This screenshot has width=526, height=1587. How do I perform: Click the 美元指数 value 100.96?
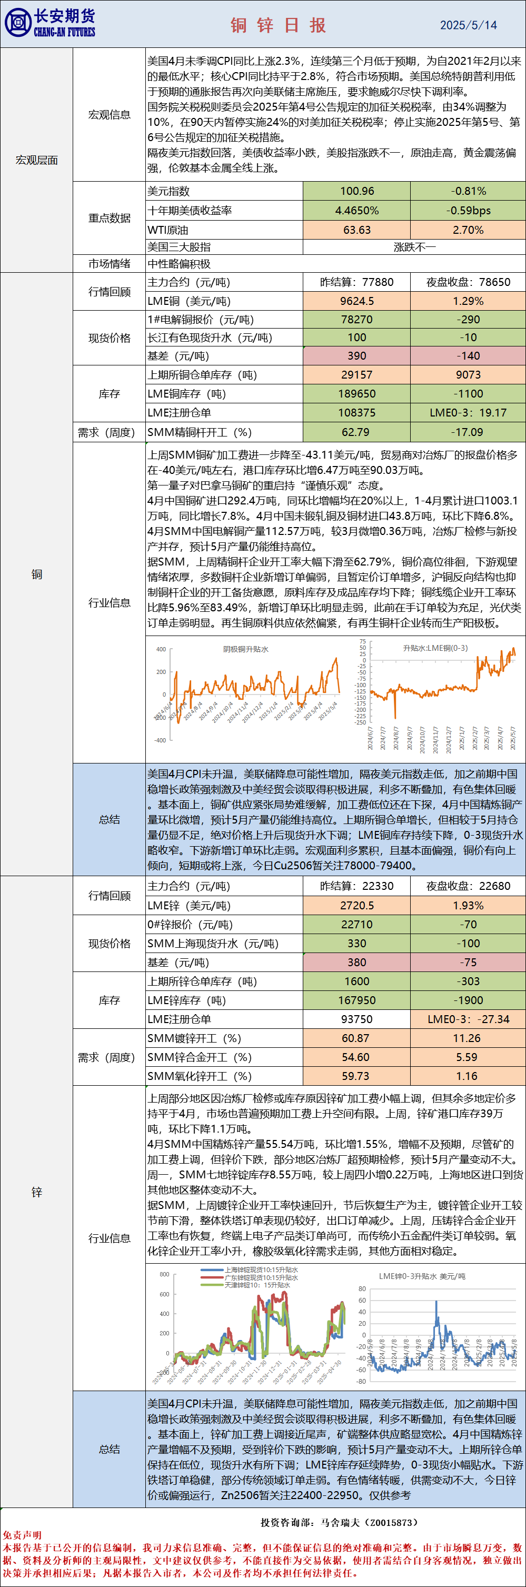356,191
